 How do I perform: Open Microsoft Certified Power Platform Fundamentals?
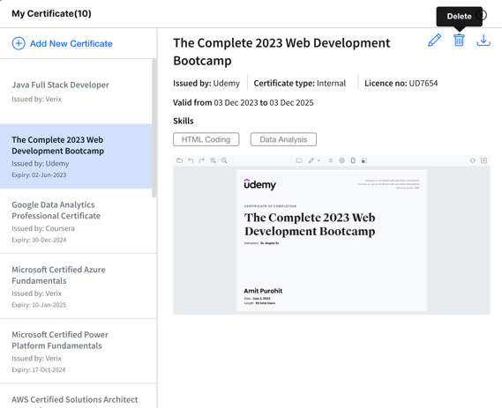coord(79,351)
